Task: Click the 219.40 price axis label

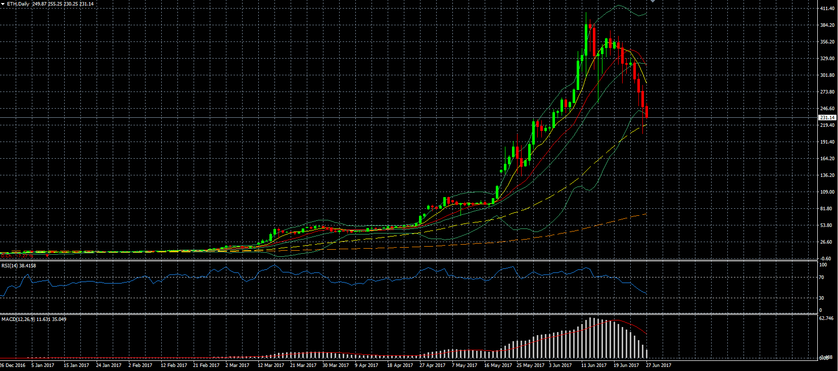Action: (827, 125)
